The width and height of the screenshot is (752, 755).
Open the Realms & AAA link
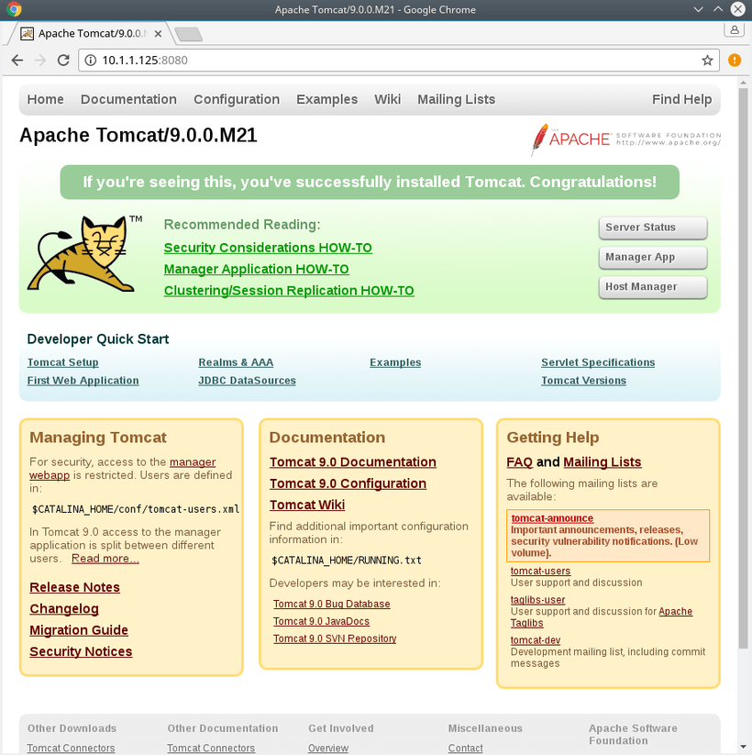pos(236,362)
